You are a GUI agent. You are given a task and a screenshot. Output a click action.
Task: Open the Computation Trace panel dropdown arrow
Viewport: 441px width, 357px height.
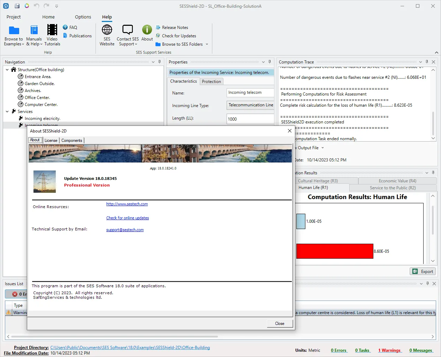point(420,62)
